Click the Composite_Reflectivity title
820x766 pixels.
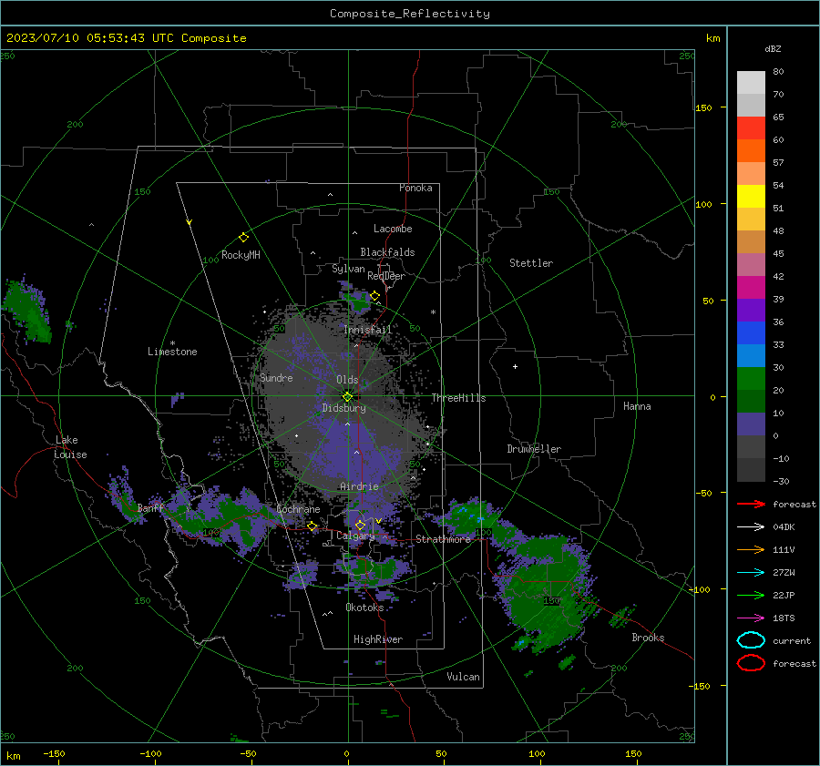[410, 14]
